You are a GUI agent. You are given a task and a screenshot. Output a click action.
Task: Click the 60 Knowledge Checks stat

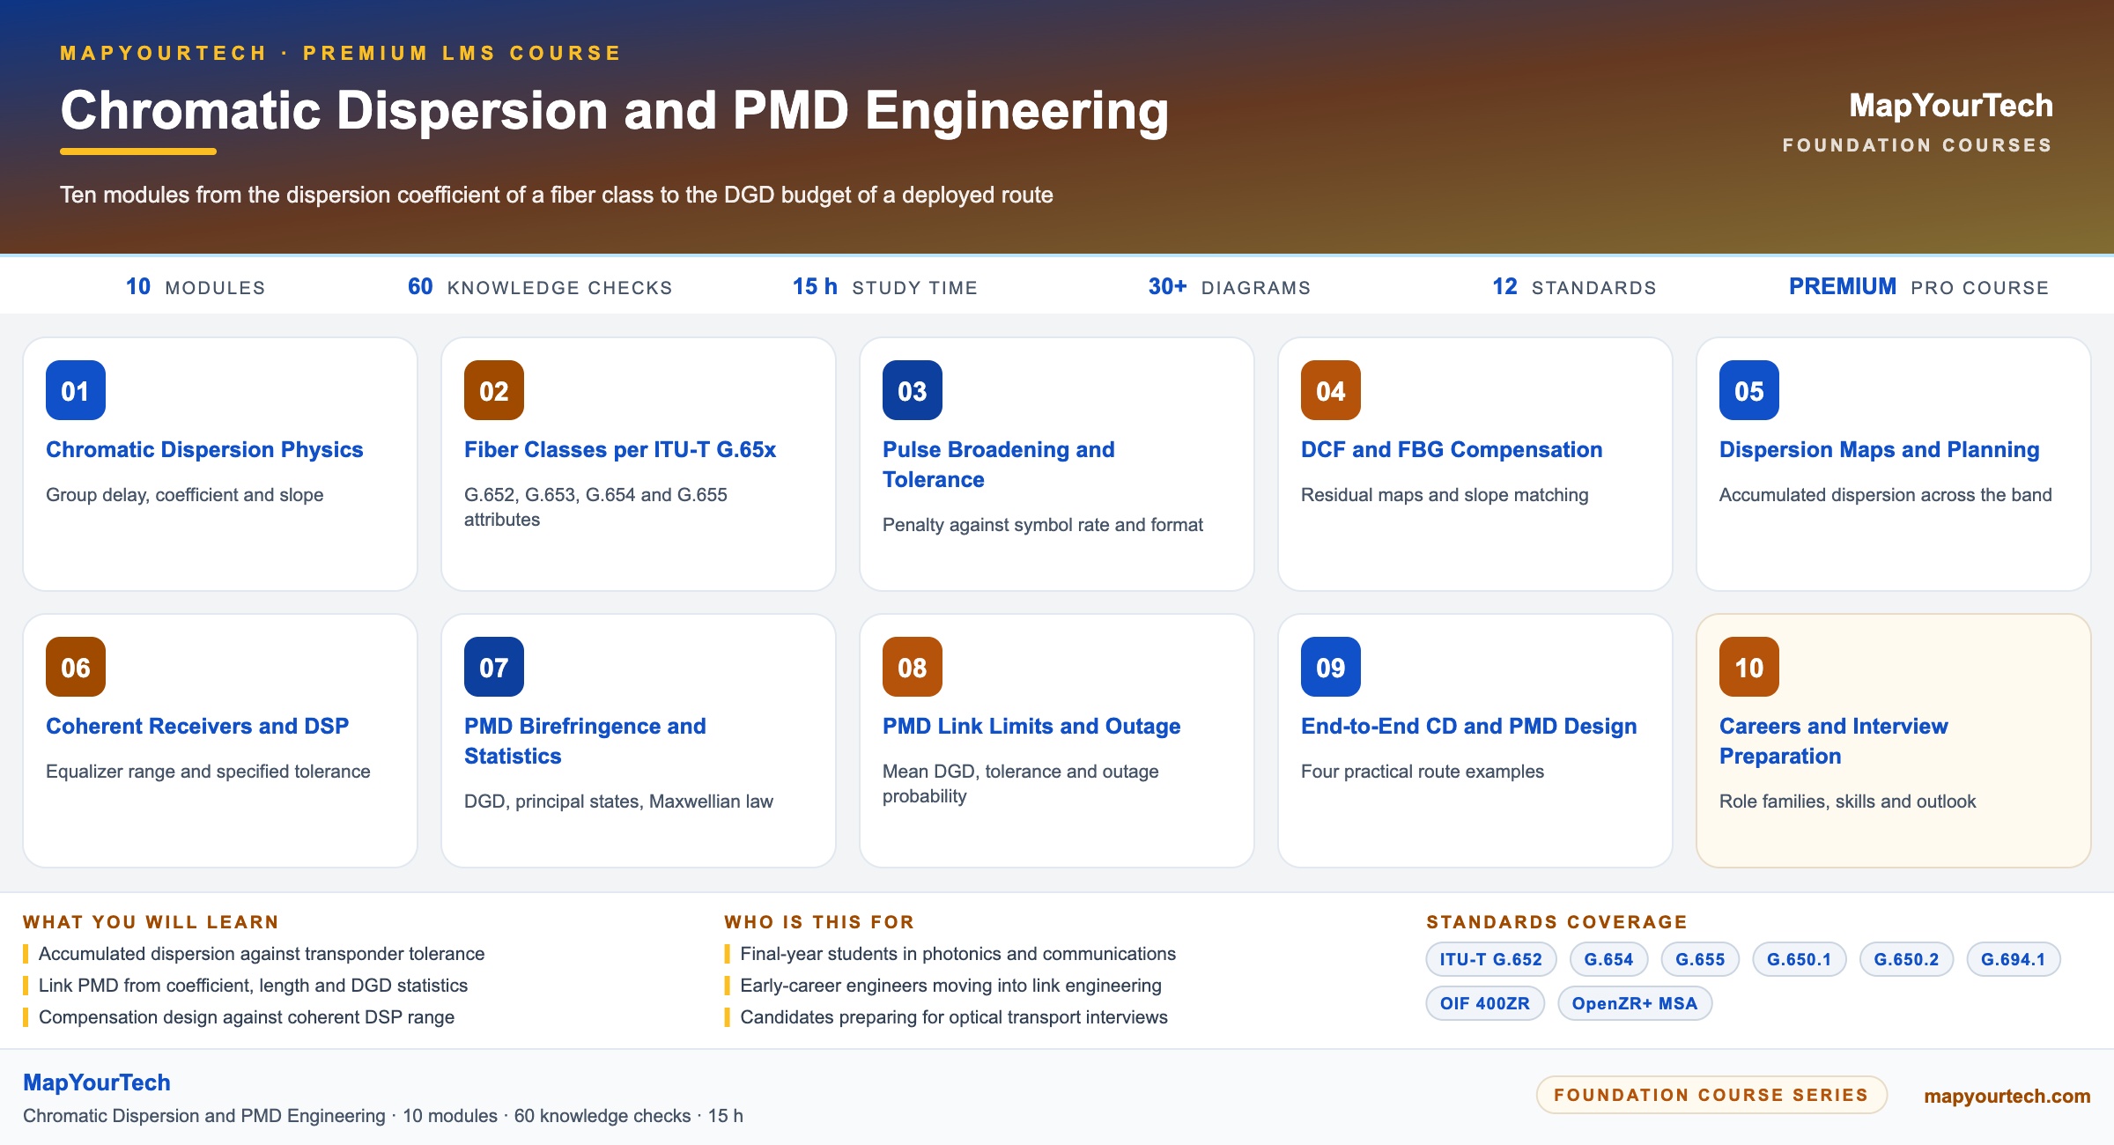pos(540,287)
